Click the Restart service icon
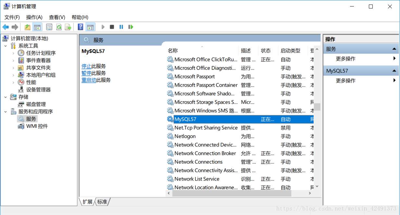Viewport: 400px width, 215px height. 131,27
